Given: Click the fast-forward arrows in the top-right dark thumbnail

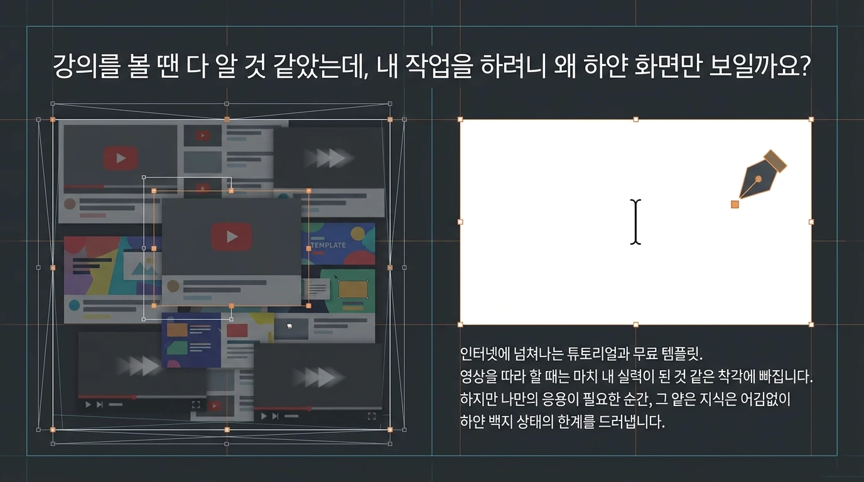Looking at the screenshot, I should [330, 158].
